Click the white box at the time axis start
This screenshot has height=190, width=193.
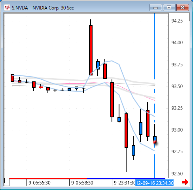coord(7,182)
